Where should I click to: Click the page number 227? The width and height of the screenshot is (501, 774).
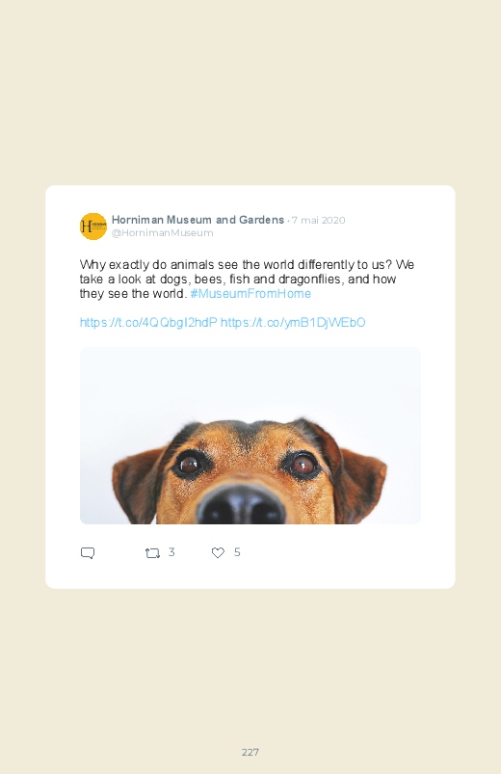click(x=250, y=752)
